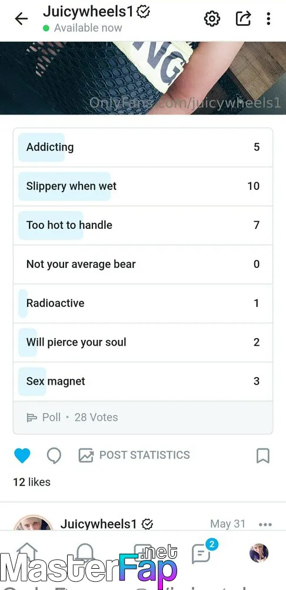Open the profile avatar in bottom bar
Image resolution: width=286 pixels, height=590 pixels.
[258, 553]
